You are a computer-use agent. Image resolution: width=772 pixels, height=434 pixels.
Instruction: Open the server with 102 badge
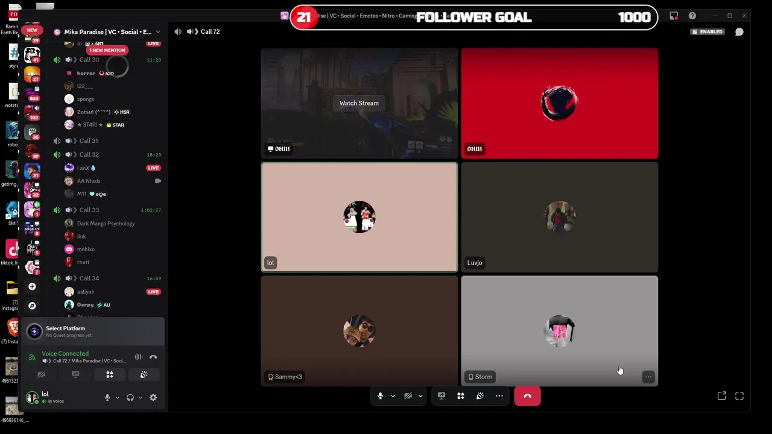[32, 111]
